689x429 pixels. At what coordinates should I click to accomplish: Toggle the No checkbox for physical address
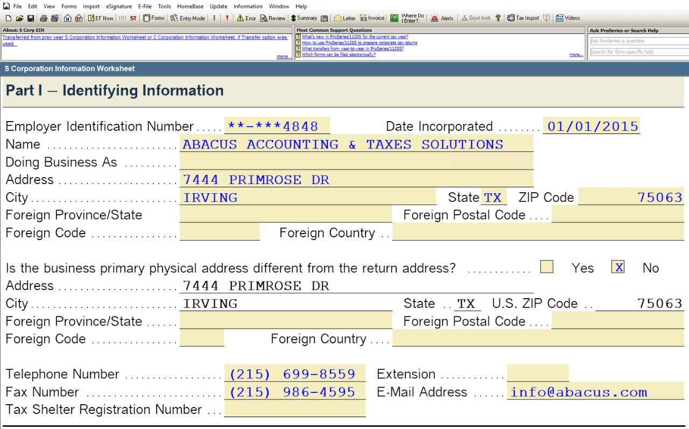click(x=618, y=267)
